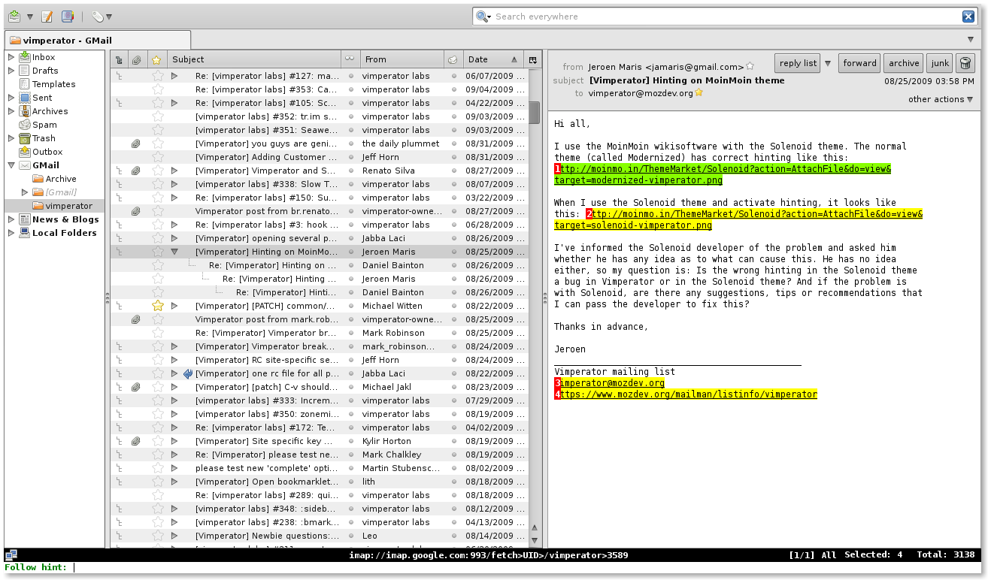Image resolution: width=988 pixels, height=580 pixels.
Task: Click the forward button
Action: coord(859,63)
